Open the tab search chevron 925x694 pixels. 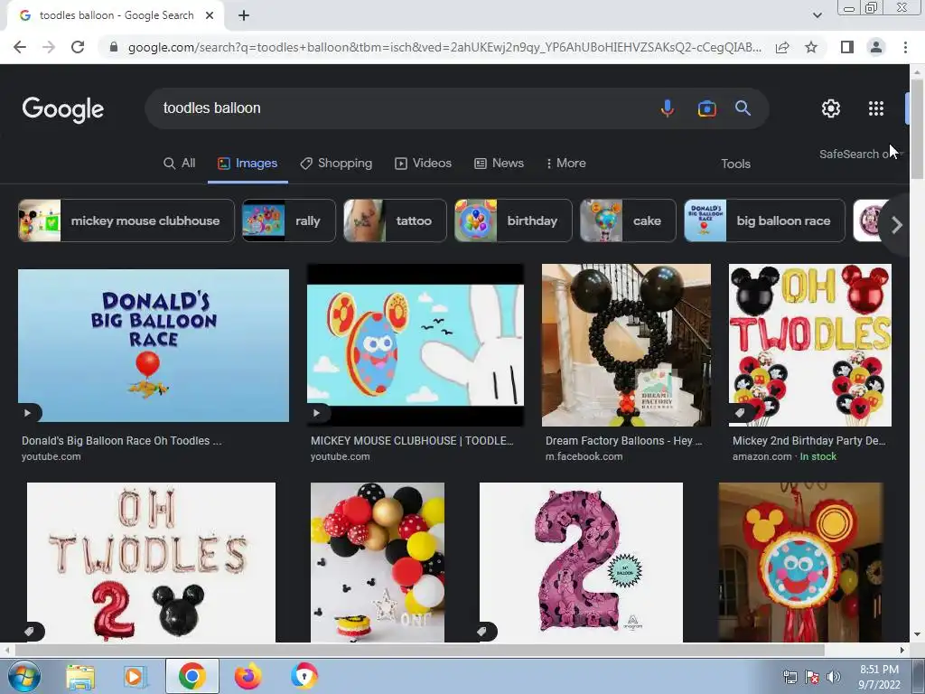(817, 15)
